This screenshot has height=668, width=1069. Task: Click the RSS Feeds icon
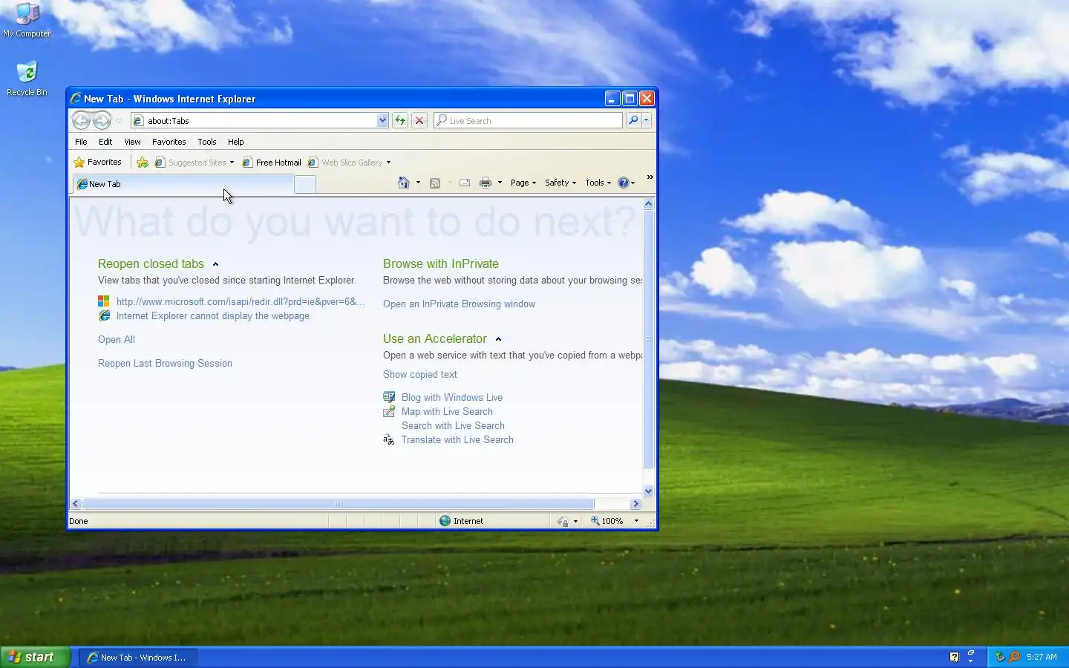tap(435, 183)
